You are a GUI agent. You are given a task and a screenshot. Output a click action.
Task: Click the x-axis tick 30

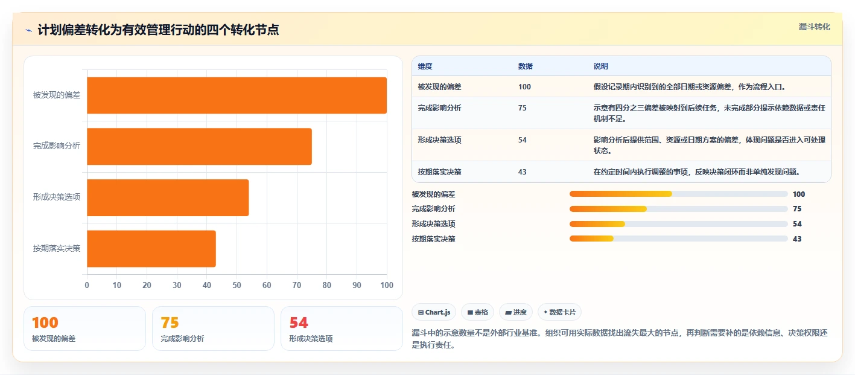click(177, 285)
